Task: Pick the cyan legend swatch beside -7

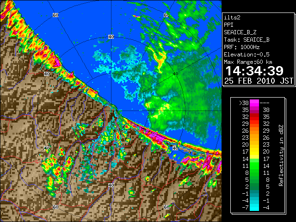Action: (x=254, y=207)
